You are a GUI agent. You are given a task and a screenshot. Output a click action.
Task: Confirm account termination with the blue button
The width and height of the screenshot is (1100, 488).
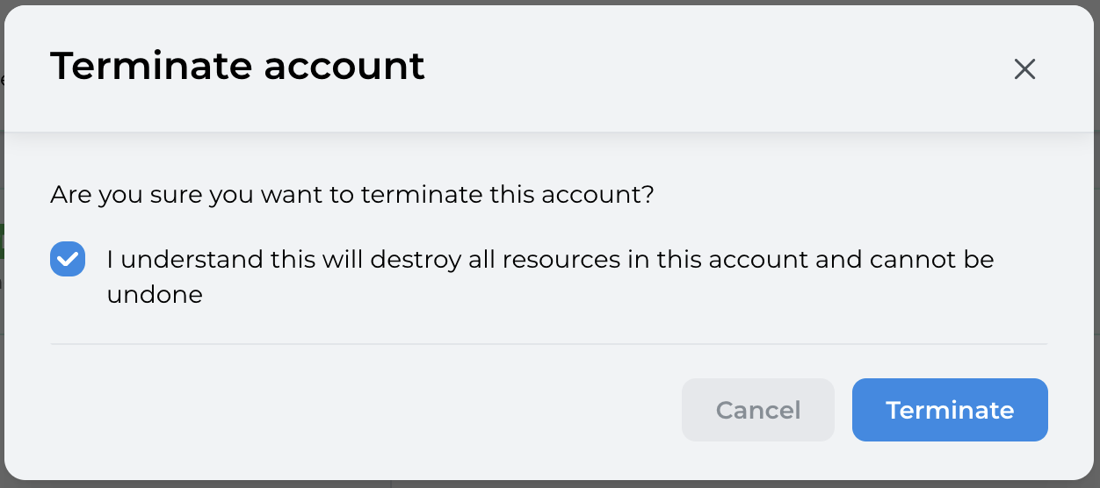(x=950, y=410)
